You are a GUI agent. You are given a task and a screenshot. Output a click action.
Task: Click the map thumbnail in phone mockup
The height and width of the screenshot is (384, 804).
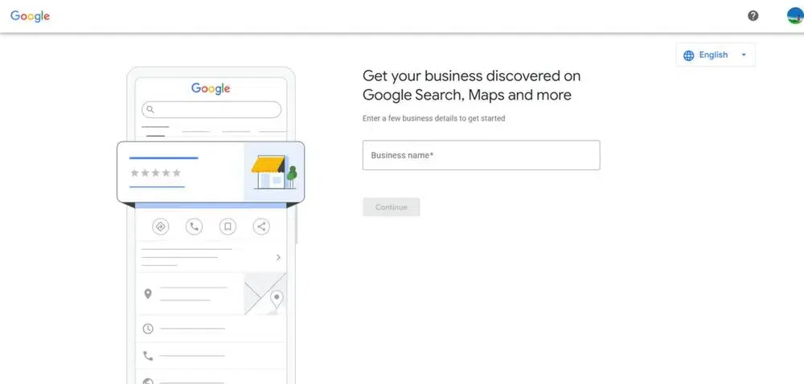click(x=265, y=293)
